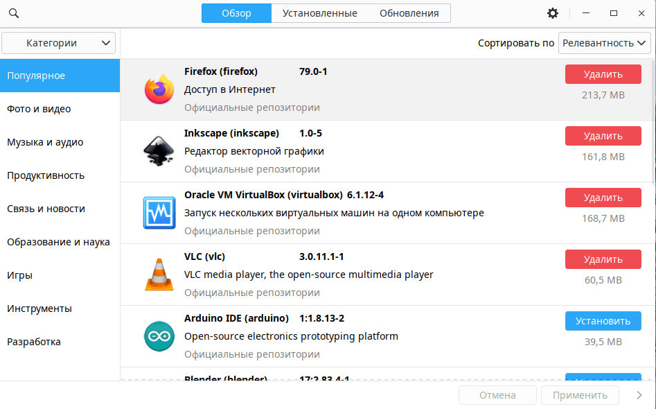Expand the Релевантность sort dropdown

click(x=605, y=43)
